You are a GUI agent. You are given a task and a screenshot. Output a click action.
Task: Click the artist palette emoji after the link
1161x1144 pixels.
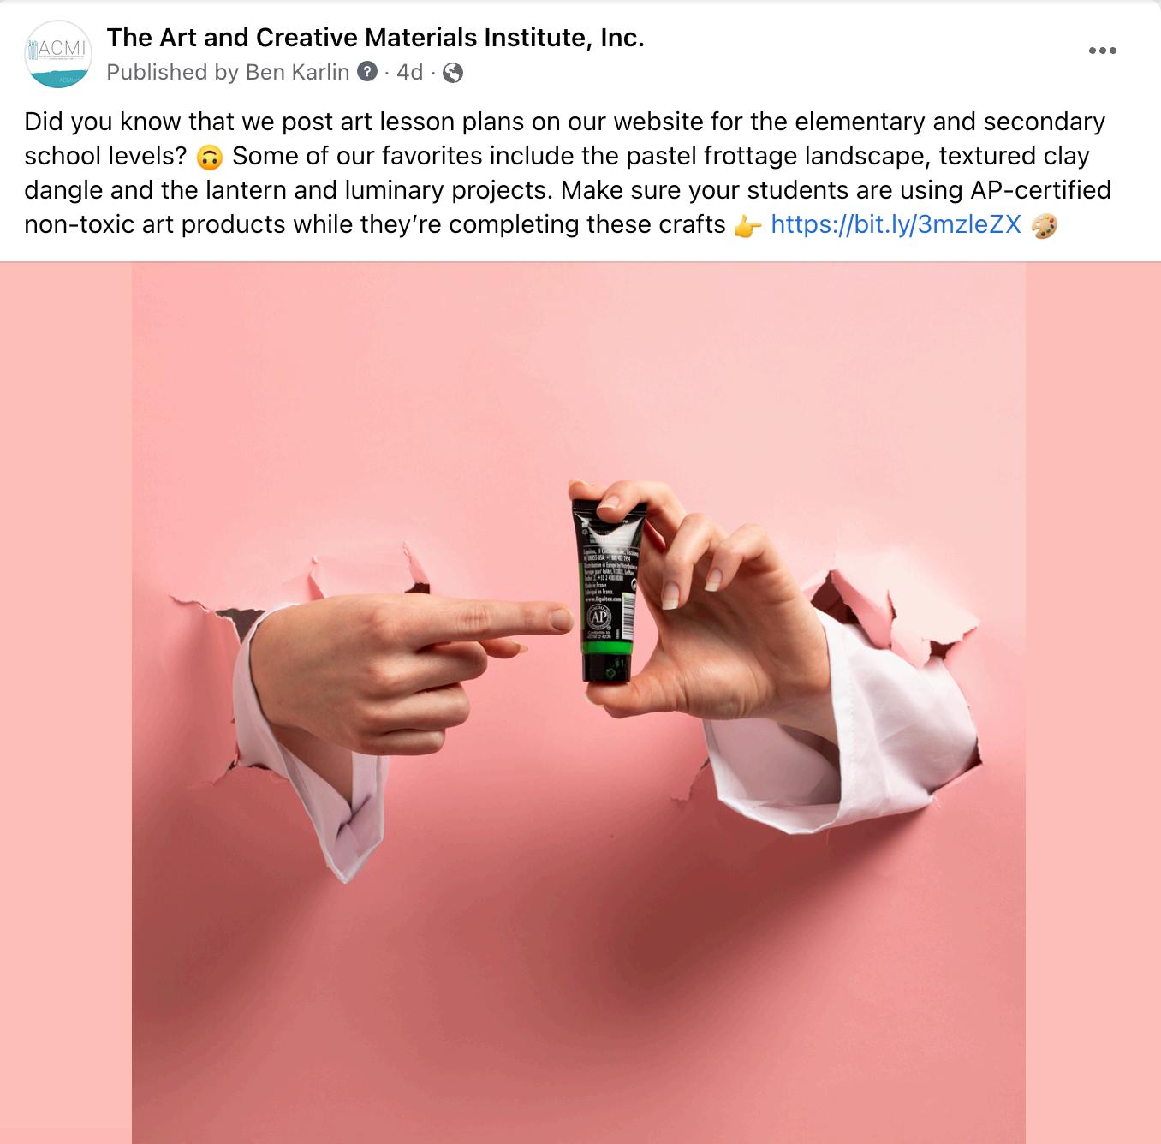coord(1044,226)
